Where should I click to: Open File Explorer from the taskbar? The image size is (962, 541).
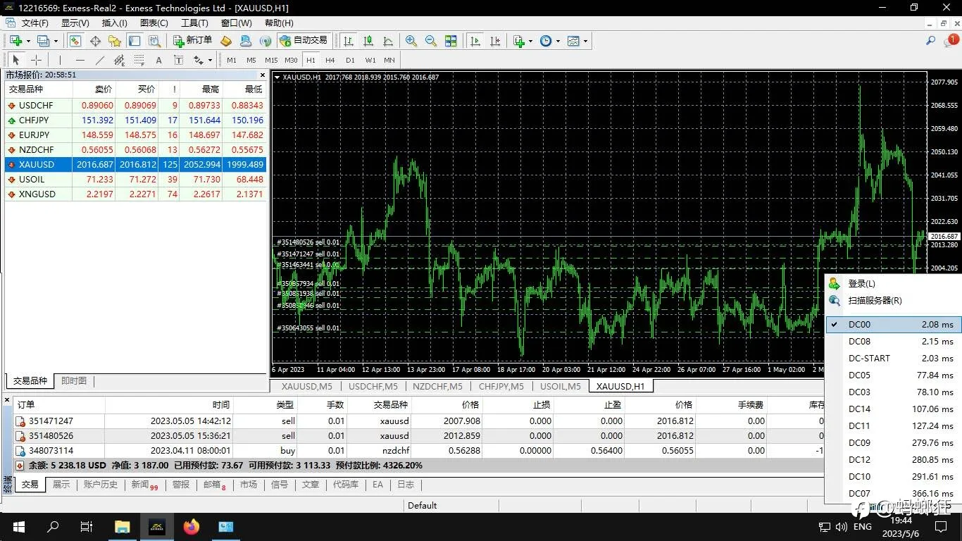(x=123, y=527)
